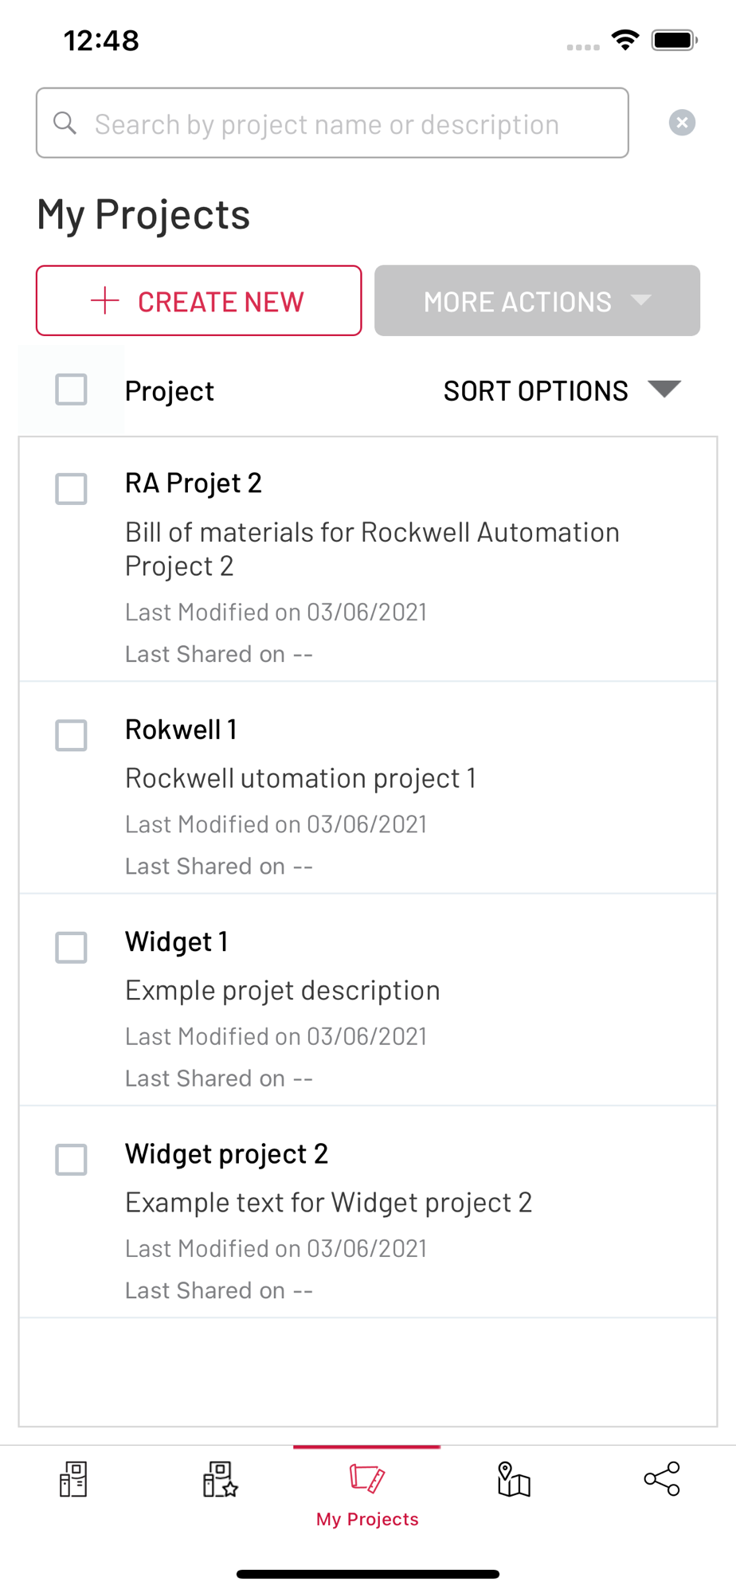
Task: Open the map locator tab icon
Action: (x=514, y=1479)
